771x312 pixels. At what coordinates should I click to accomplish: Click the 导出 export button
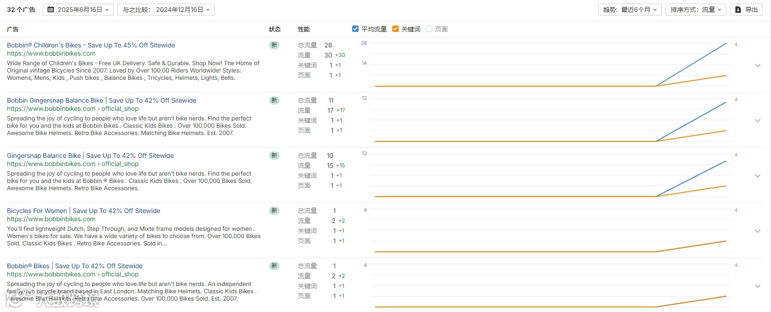[746, 10]
